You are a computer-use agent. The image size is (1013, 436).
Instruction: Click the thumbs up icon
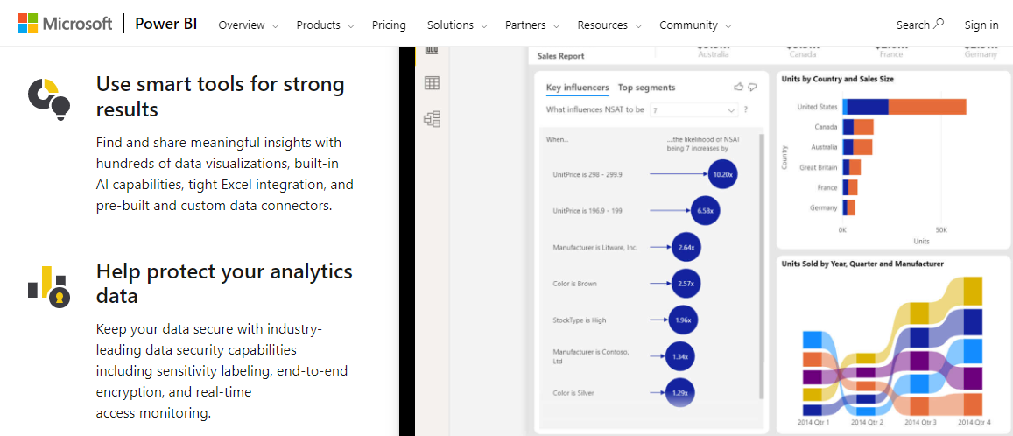point(738,87)
